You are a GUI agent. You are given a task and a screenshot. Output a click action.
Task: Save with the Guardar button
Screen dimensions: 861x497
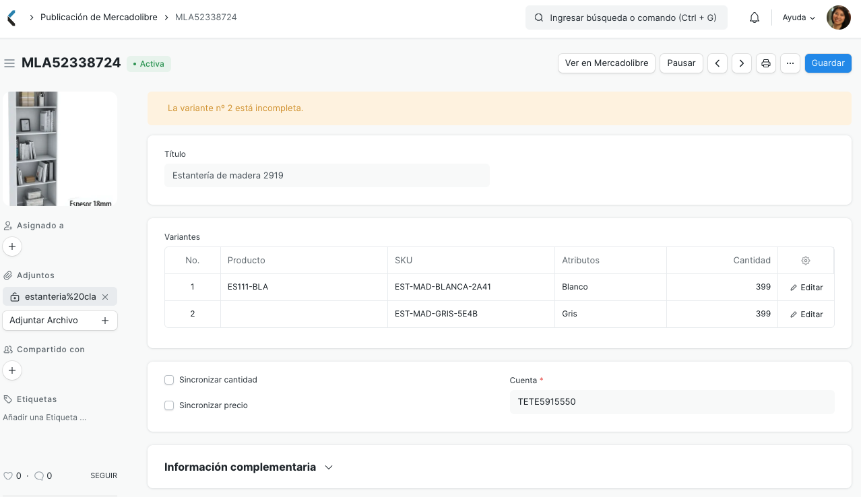click(x=828, y=63)
